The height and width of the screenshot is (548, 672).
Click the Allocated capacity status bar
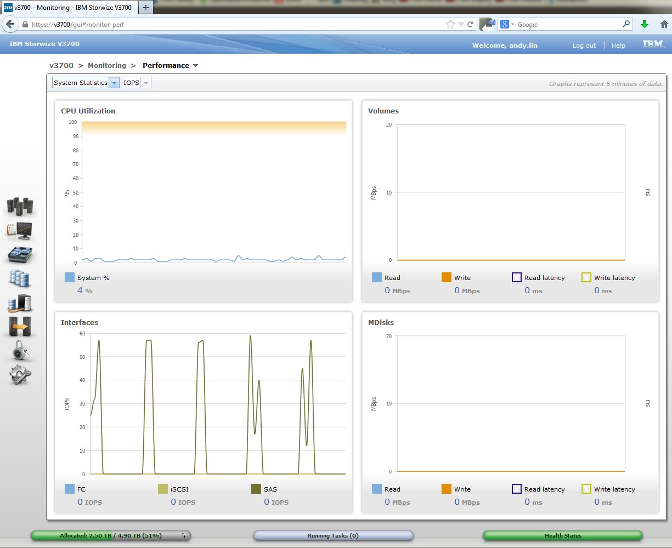point(111,536)
